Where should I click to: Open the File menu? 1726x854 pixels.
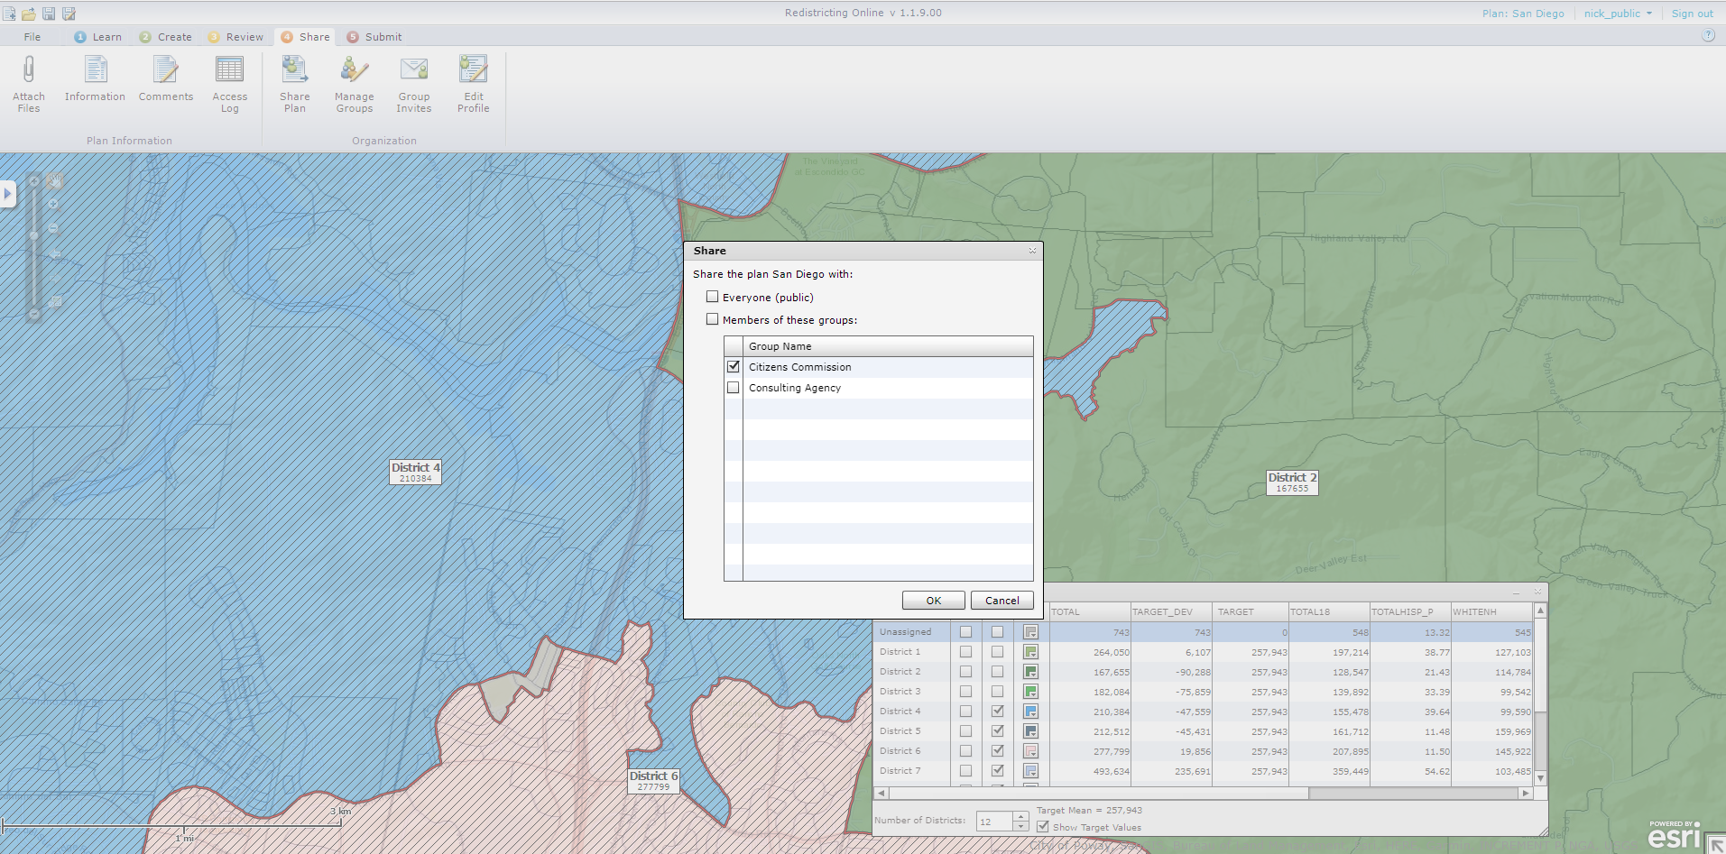32,37
